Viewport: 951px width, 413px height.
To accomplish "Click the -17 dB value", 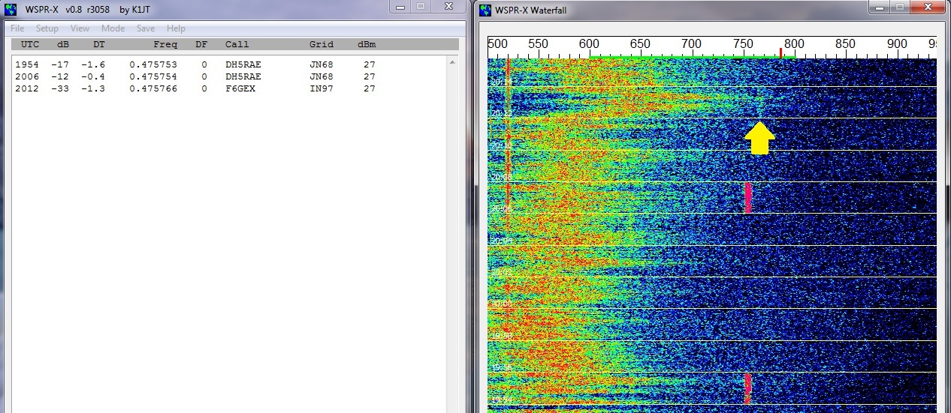I will 60,64.
